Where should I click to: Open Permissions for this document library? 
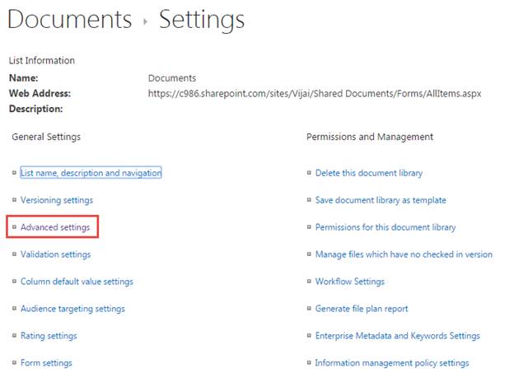click(x=385, y=227)
